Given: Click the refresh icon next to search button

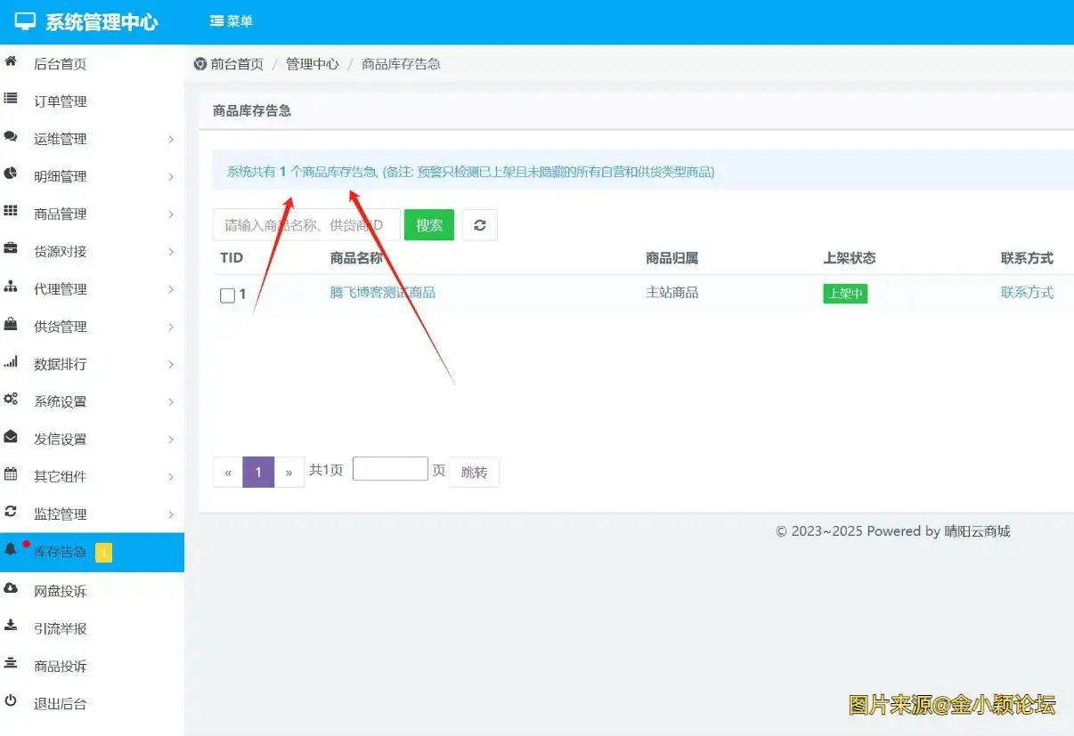Looking at the screenshot, I should 479,225.
